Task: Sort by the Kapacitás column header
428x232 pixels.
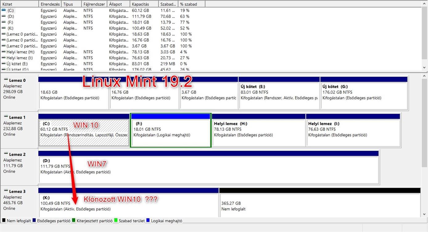Action: pos(144,4)
